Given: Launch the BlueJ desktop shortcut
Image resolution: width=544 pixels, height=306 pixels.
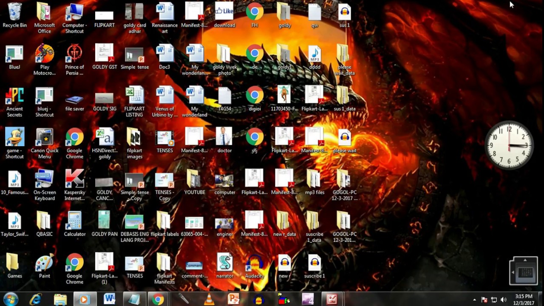Looking at the screenshot, I should coord(14,54).
